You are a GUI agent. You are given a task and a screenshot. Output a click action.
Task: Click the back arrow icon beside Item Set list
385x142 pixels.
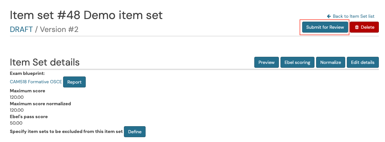tap(329, 16)
